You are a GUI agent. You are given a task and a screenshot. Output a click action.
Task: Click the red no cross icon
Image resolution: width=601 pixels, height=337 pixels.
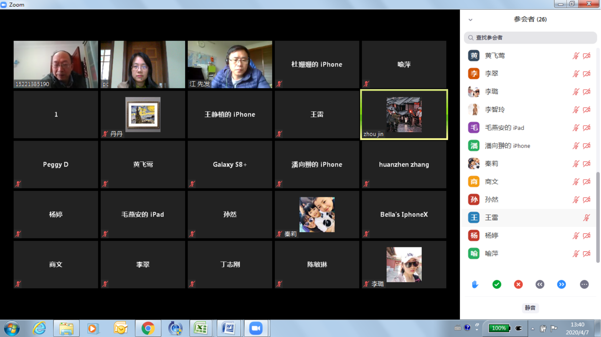point(518,284)
